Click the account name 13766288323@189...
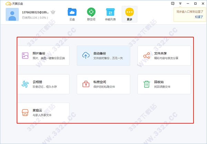The height and width of the screenshot is (144, 207). point(35,12)
